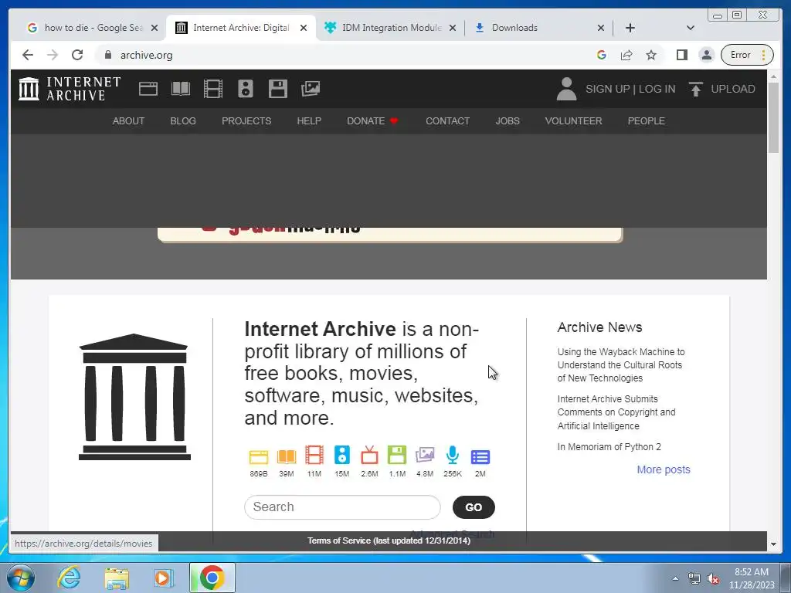This screenshot has height=593, width=791.
Task: Open the Images icon in top nav
Action: 311,89
